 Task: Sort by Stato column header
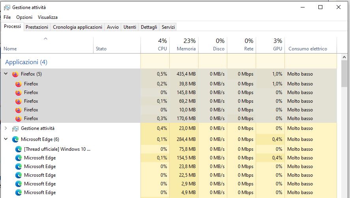117,45
